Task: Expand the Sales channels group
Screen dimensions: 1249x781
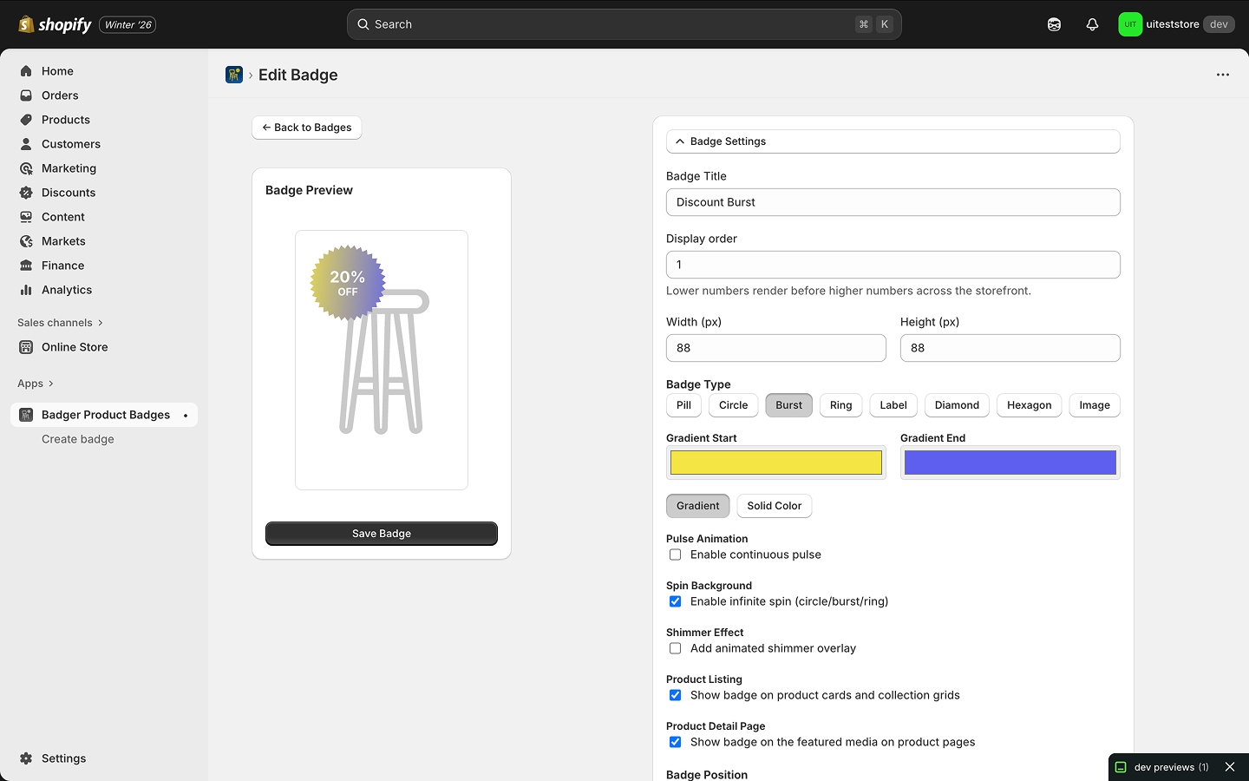Action: point(100,322)
